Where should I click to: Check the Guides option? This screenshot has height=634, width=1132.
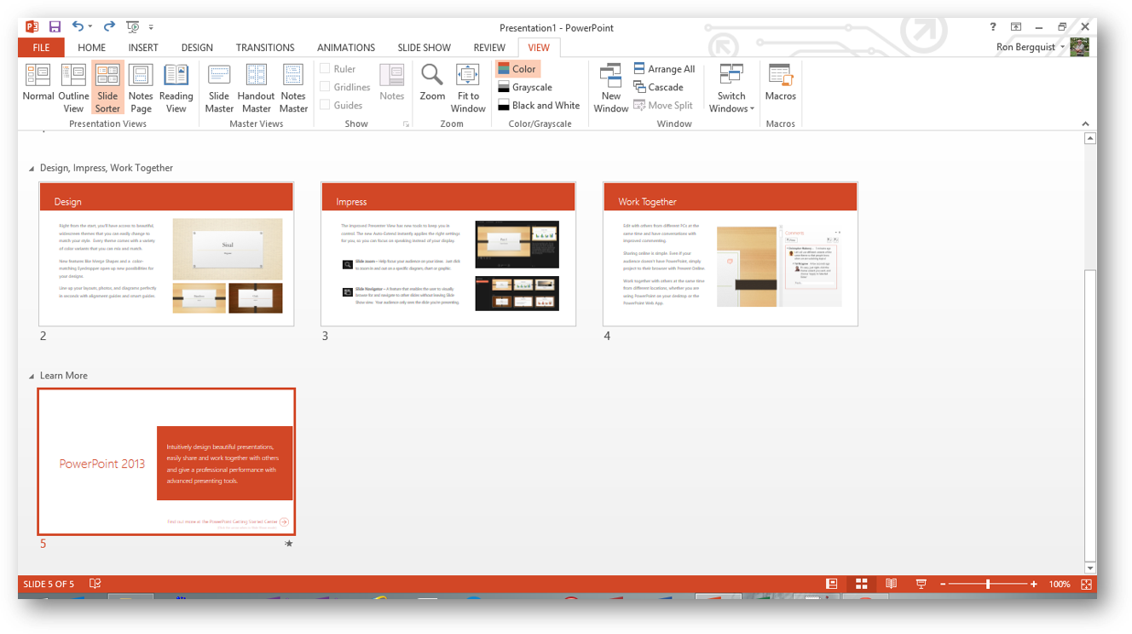(x=325, y=106)
